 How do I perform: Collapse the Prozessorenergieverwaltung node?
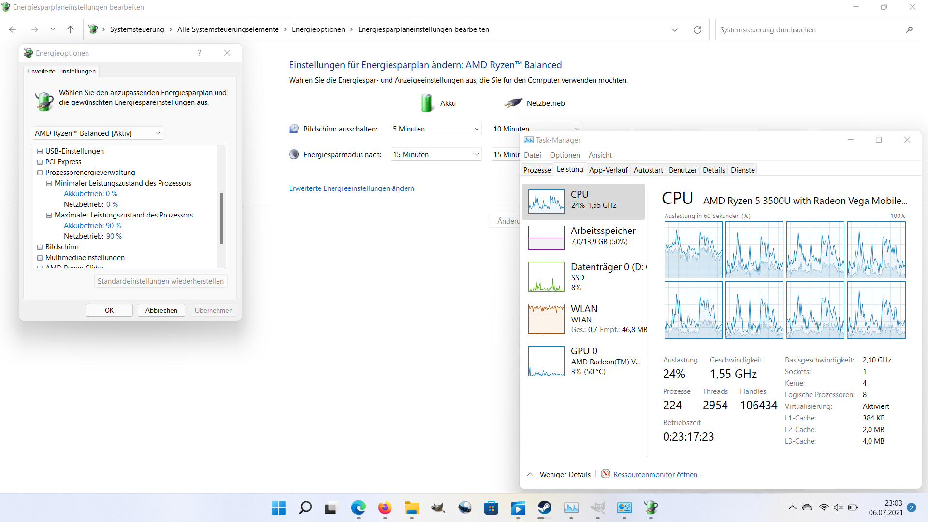(40, 173)
